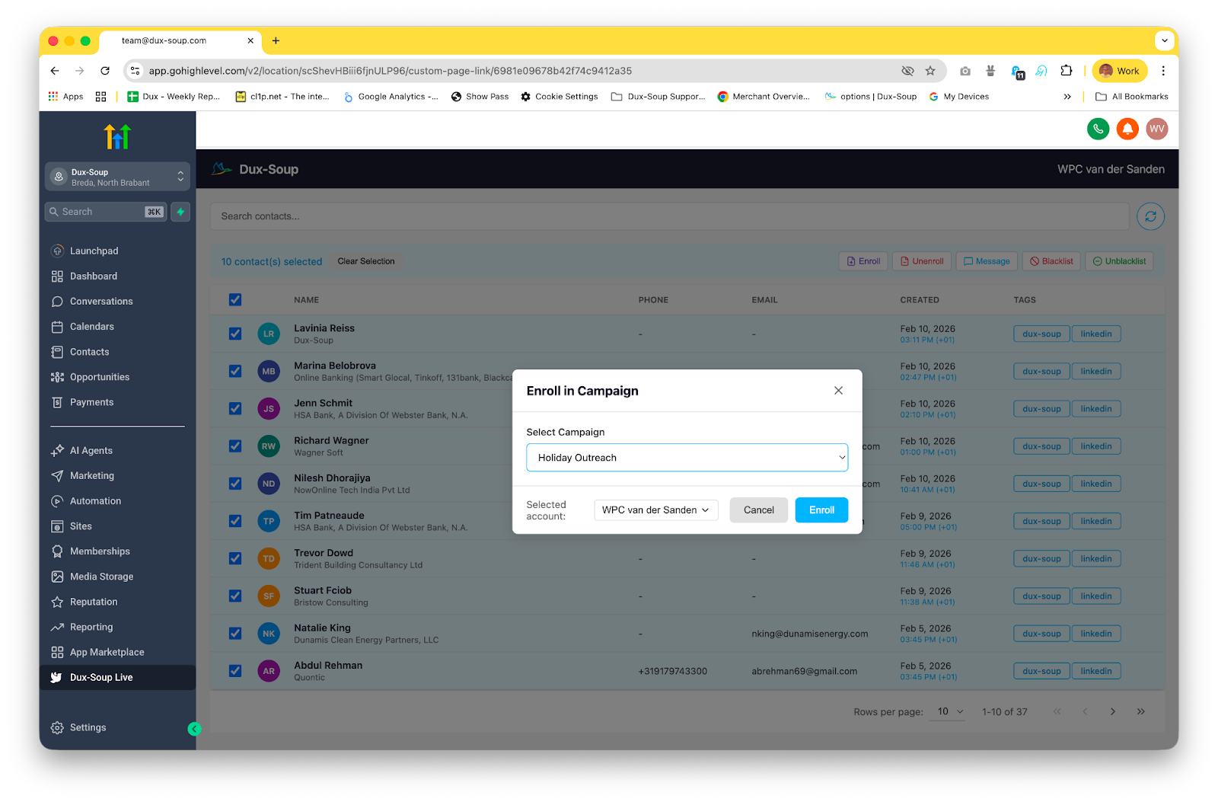Click the MB avatar for Marina Belobrova

coord(269,372)
